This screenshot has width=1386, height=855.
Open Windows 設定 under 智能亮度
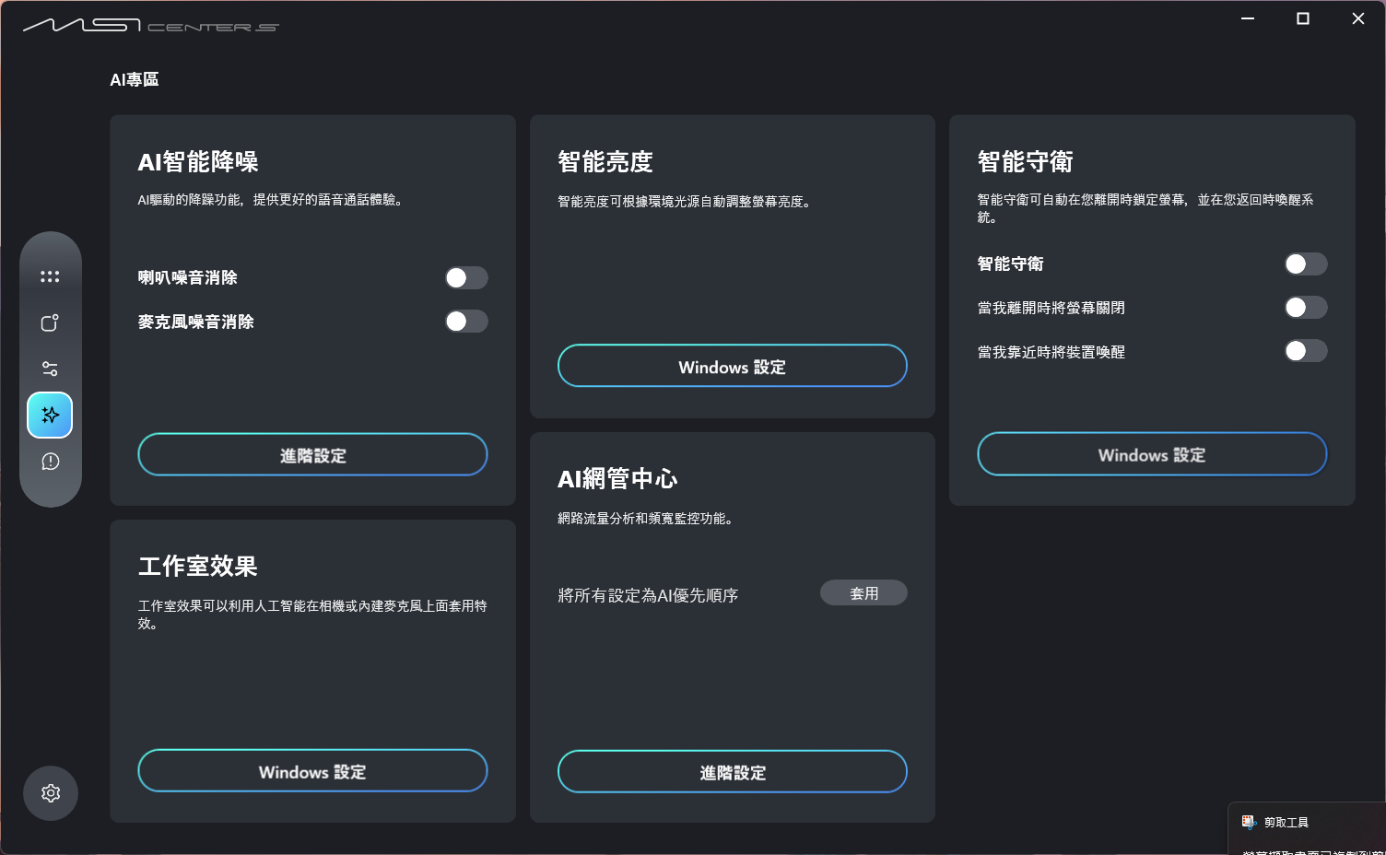732,366
